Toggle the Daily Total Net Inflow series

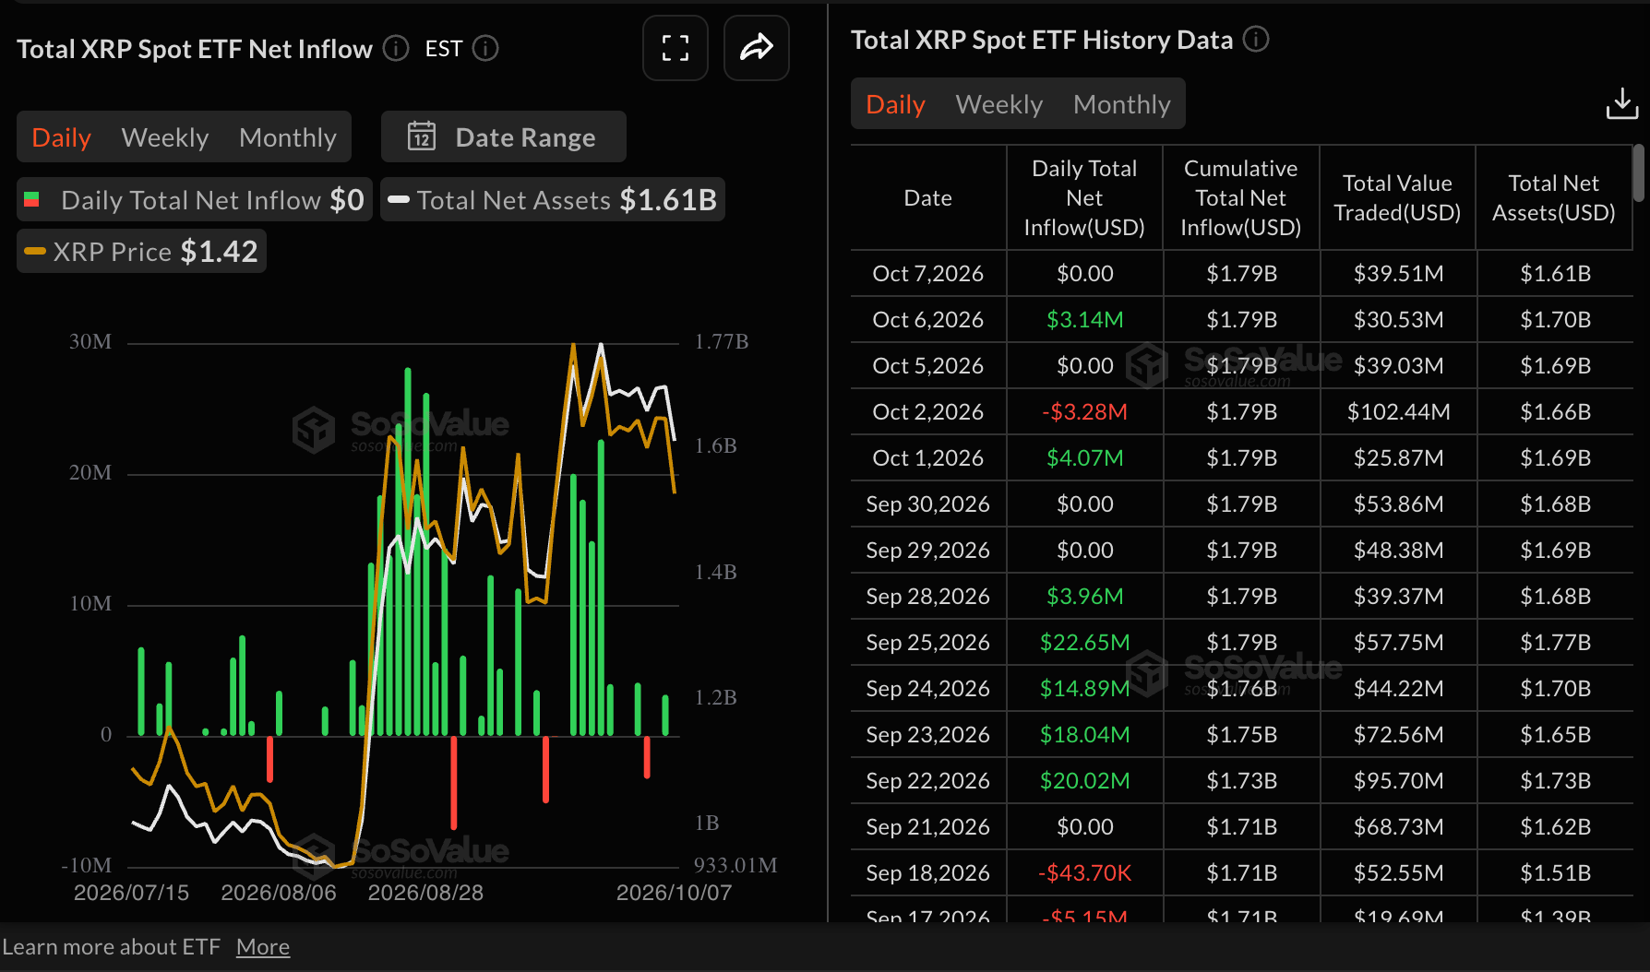(x=195, y=199)
